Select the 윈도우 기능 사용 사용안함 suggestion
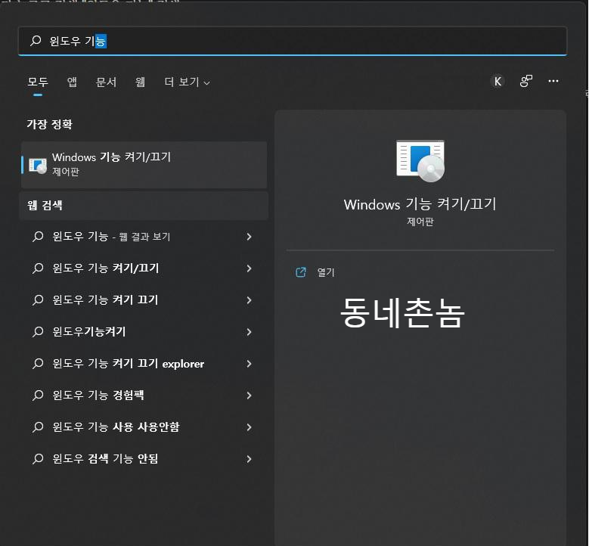The image size is (589, 546). [x=144, y=427]
